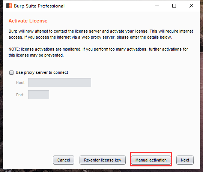Minimize the Burp Suite Professional window

[x=157, y=6]
